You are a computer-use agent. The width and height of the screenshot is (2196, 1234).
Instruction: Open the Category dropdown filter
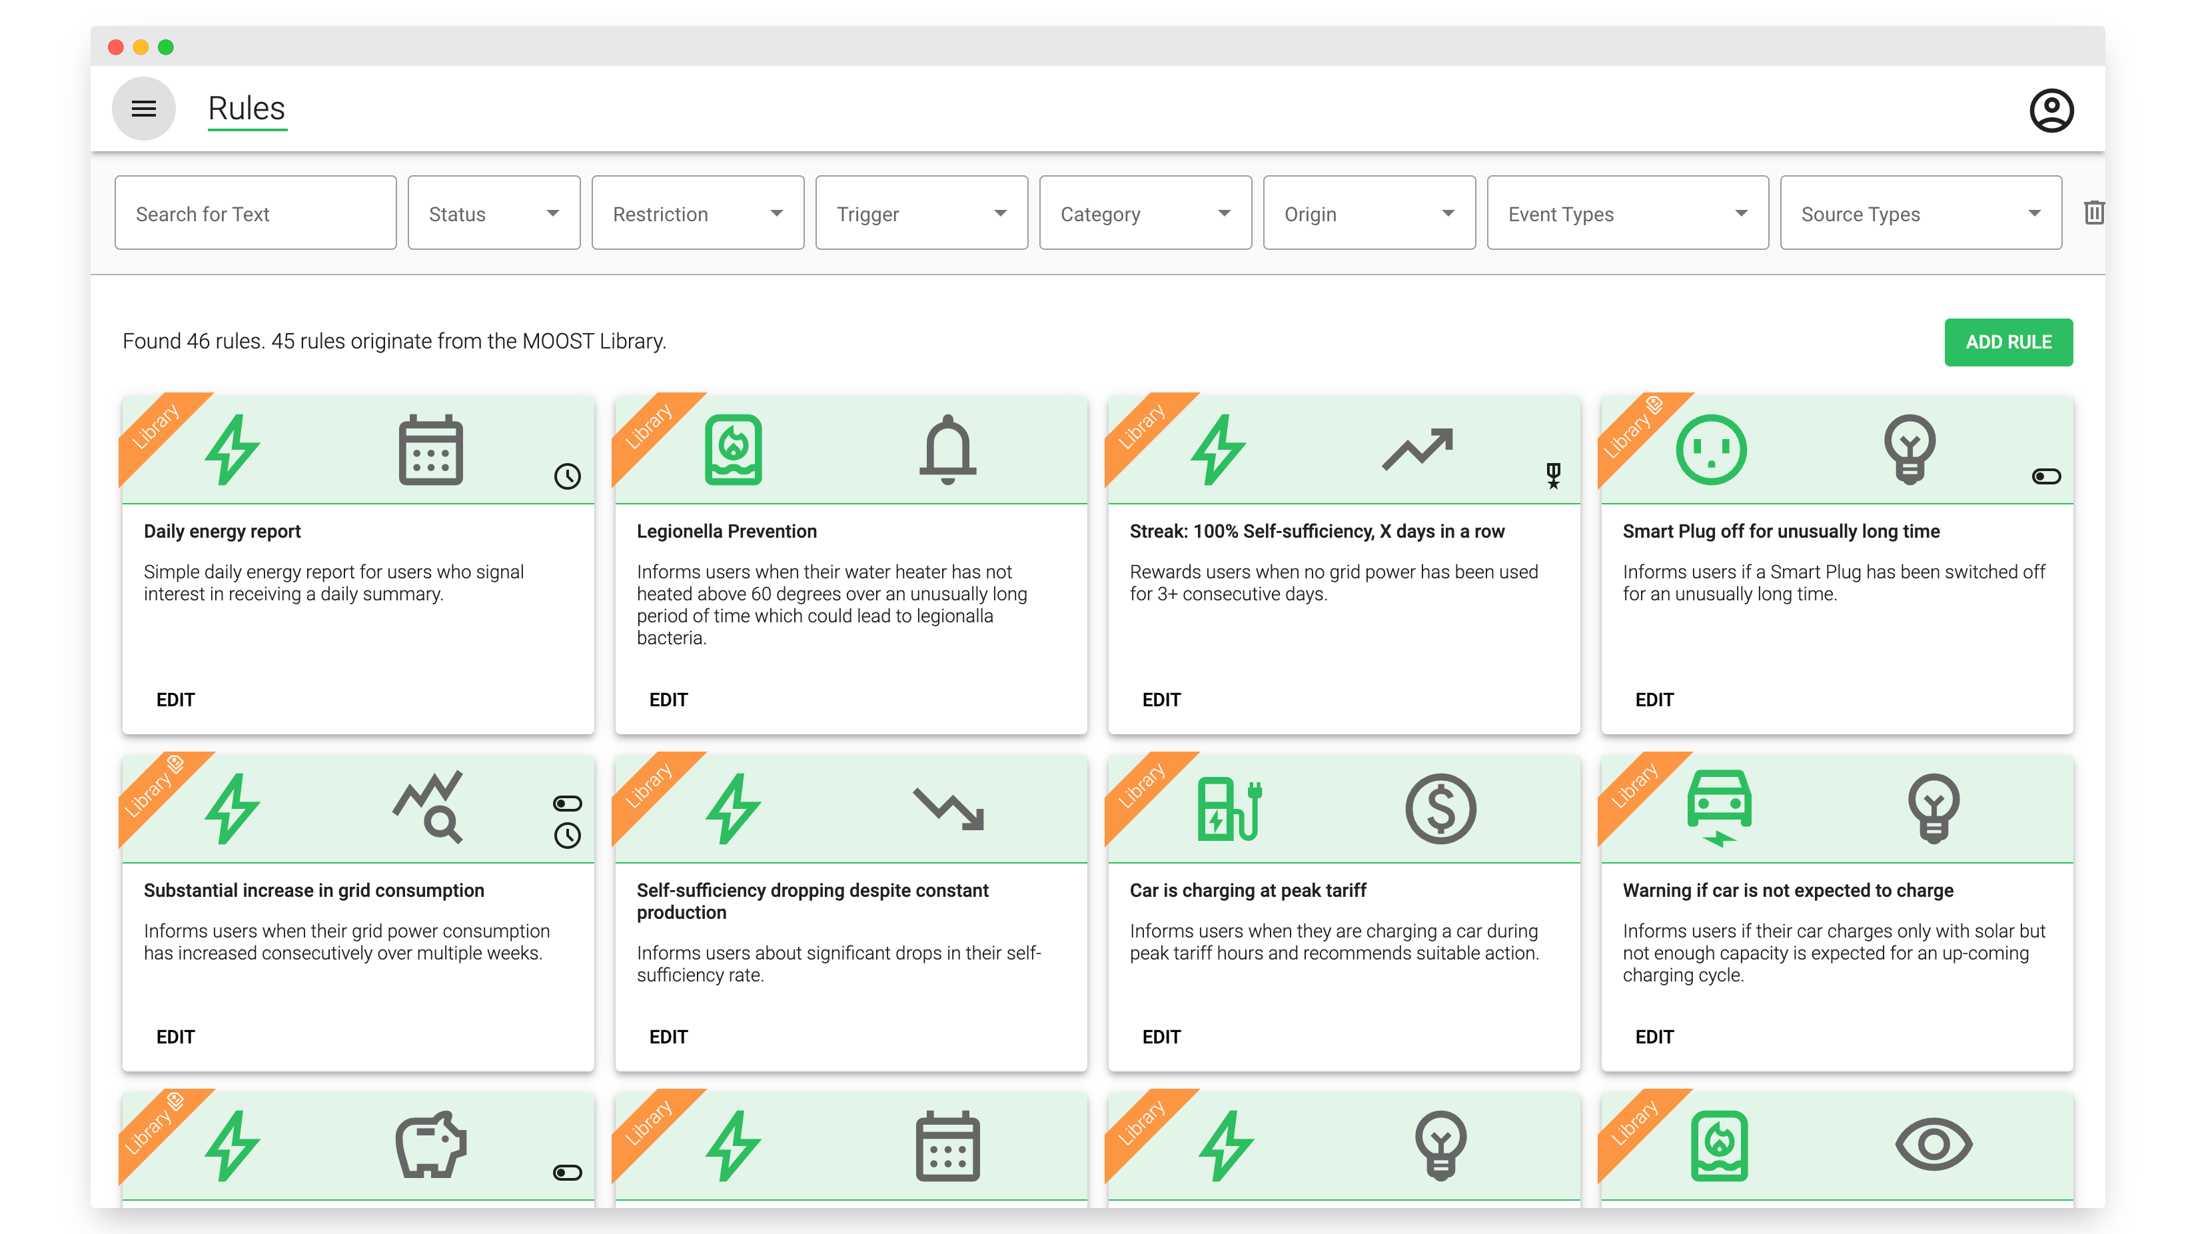[1144, 213]
